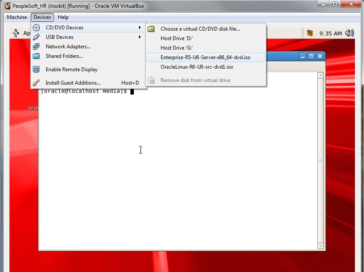Screen dimensions: 364x272
Task: Click Remove disk from virtual drive
Action: [206, 80]
